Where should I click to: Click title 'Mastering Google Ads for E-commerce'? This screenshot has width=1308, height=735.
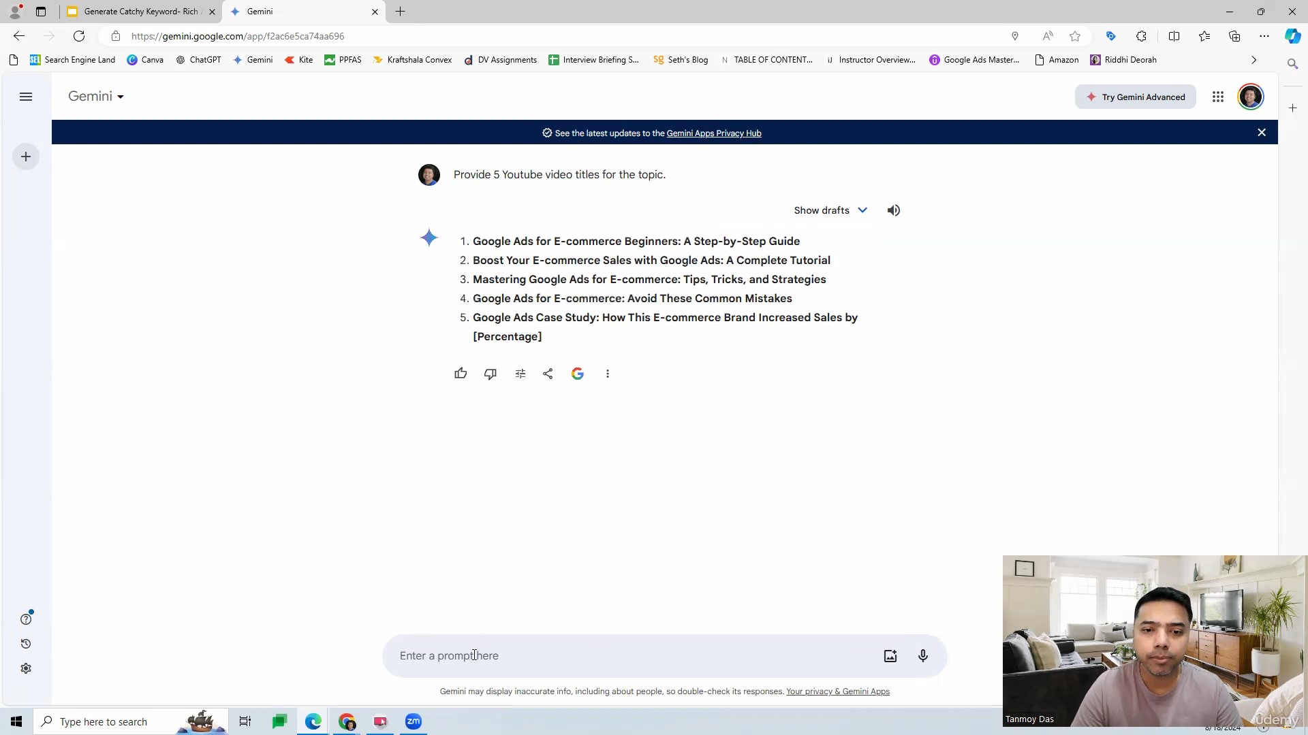coord(649,280)
